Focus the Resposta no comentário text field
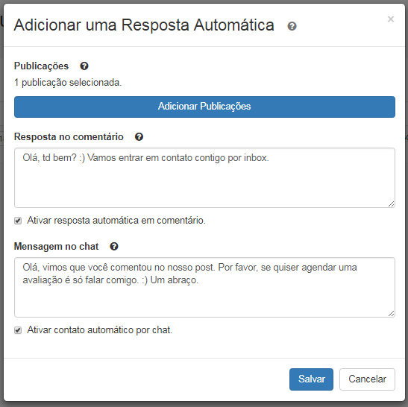Viewport: 408px width, 407px height. (204, 178)
